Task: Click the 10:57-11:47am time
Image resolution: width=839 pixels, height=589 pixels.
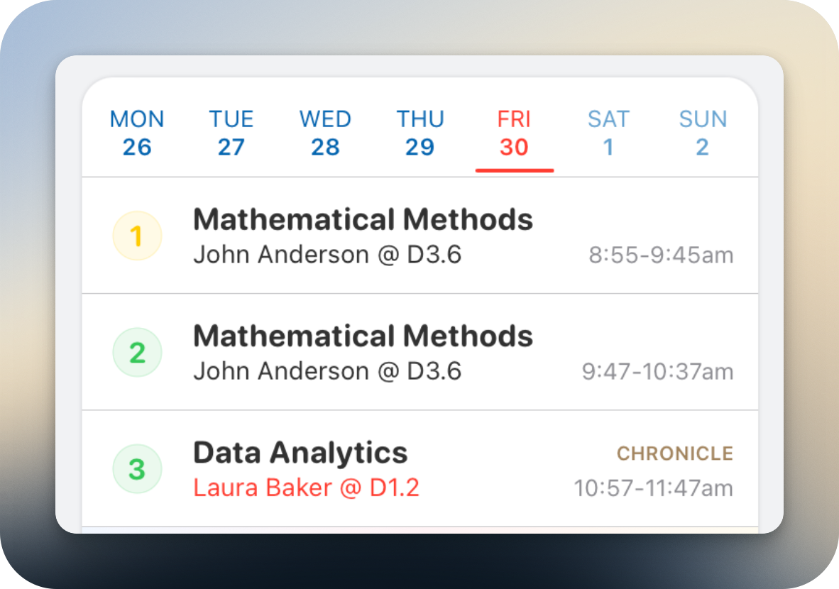Action: pyautogui.click(x=653, y=488)
